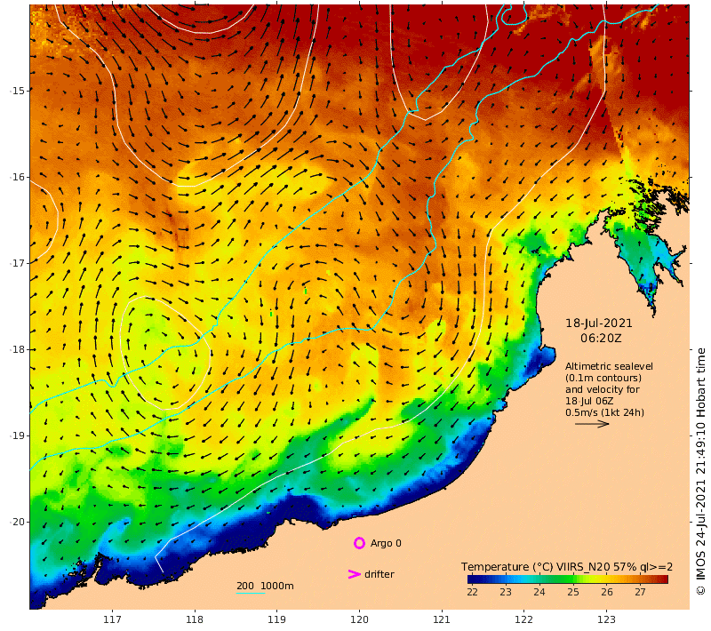Click the 'Altimetric sealevel' caption line
711x631 pixels.
pos(609,366)
